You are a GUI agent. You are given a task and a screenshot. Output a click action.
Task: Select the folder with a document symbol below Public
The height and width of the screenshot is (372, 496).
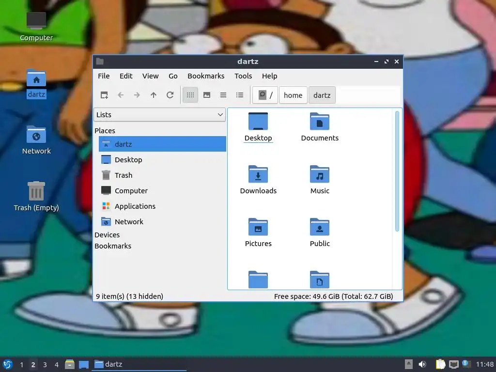point(320,279)
